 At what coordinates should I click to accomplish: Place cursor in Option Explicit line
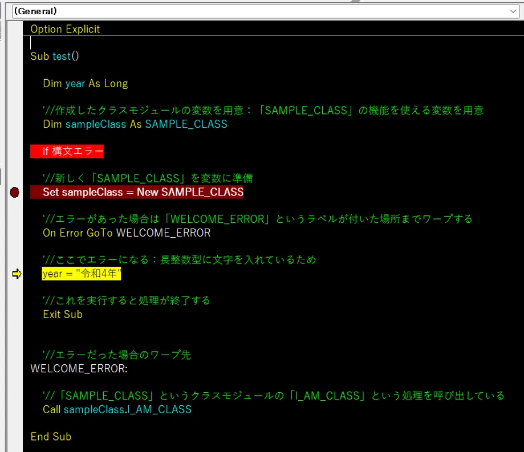pos(65,29)
